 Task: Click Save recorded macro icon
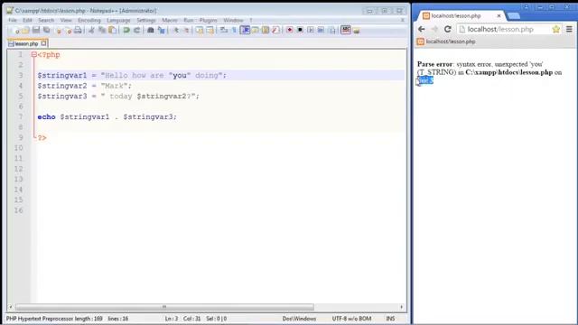click(331, 30)
